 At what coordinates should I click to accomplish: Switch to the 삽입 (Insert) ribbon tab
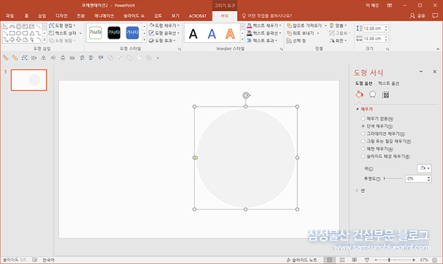coord(41,15)
